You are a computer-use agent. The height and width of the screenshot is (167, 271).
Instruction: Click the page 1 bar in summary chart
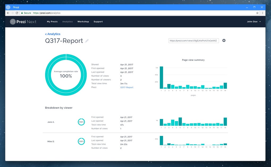click(162, 78)
